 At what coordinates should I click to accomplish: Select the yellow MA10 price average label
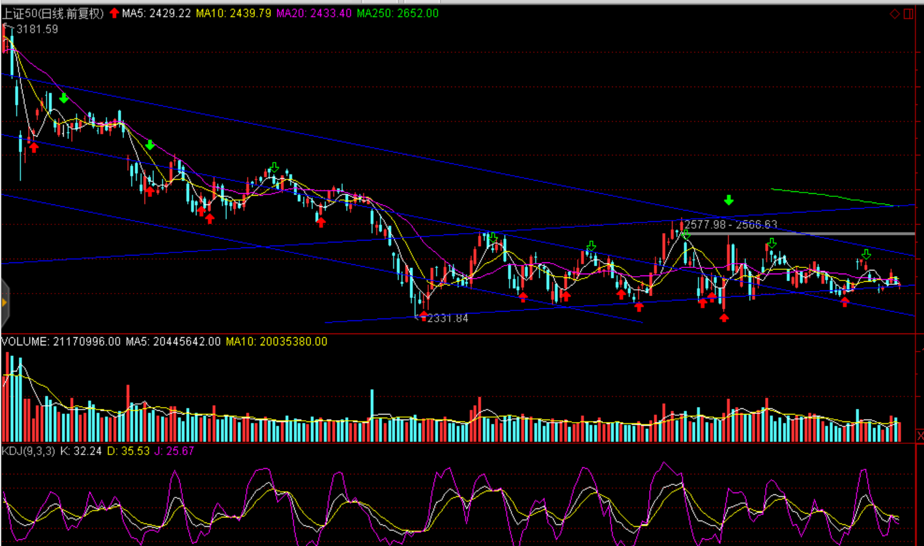[233, 13]
